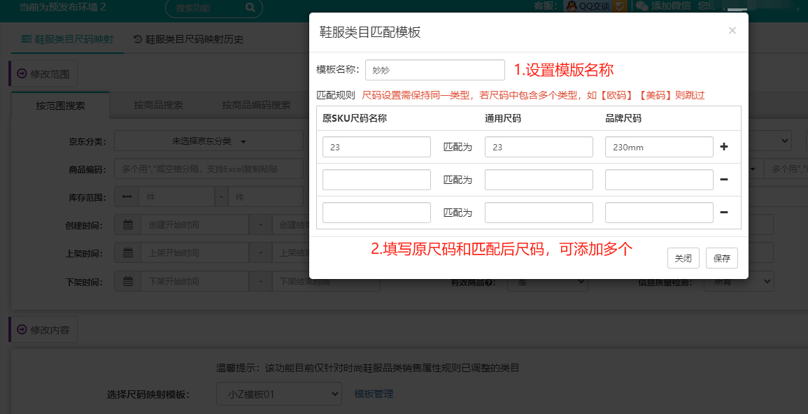Open the 选择尺码映射模板 dropdown showing 小Z模板01
Screen dimensions: 808x414
pos(278,394)
